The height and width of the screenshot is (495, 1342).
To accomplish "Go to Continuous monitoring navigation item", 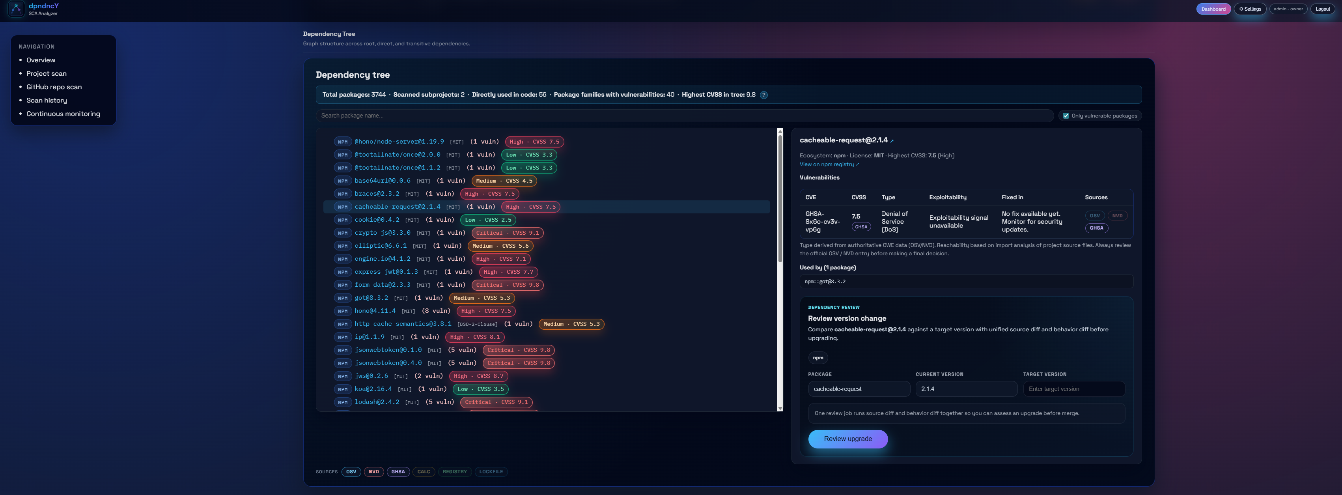I will tap(63, 114).
